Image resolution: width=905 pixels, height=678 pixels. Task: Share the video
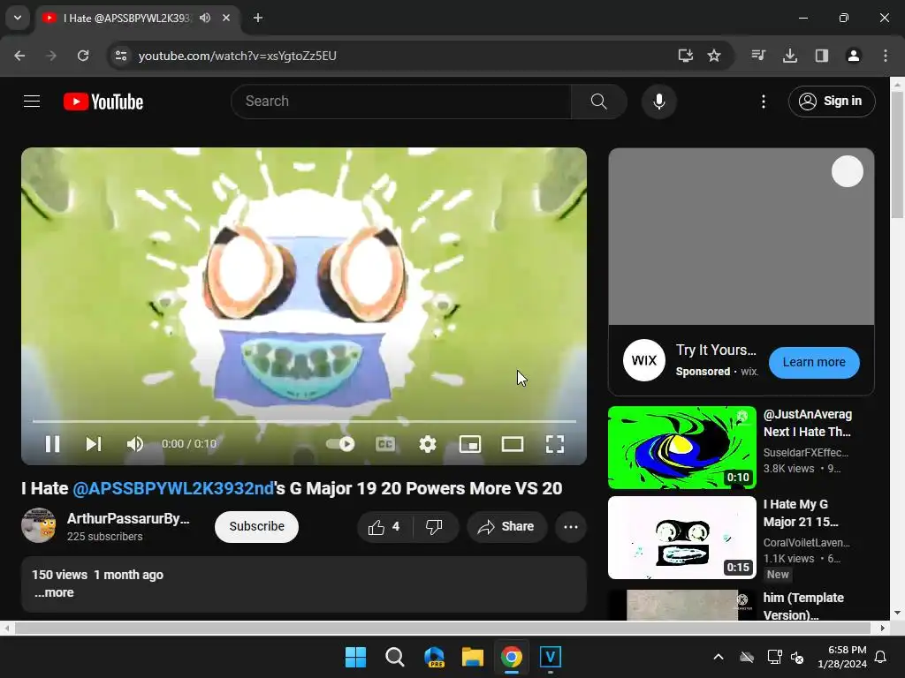pyautogui.click(x=506, y=526)
